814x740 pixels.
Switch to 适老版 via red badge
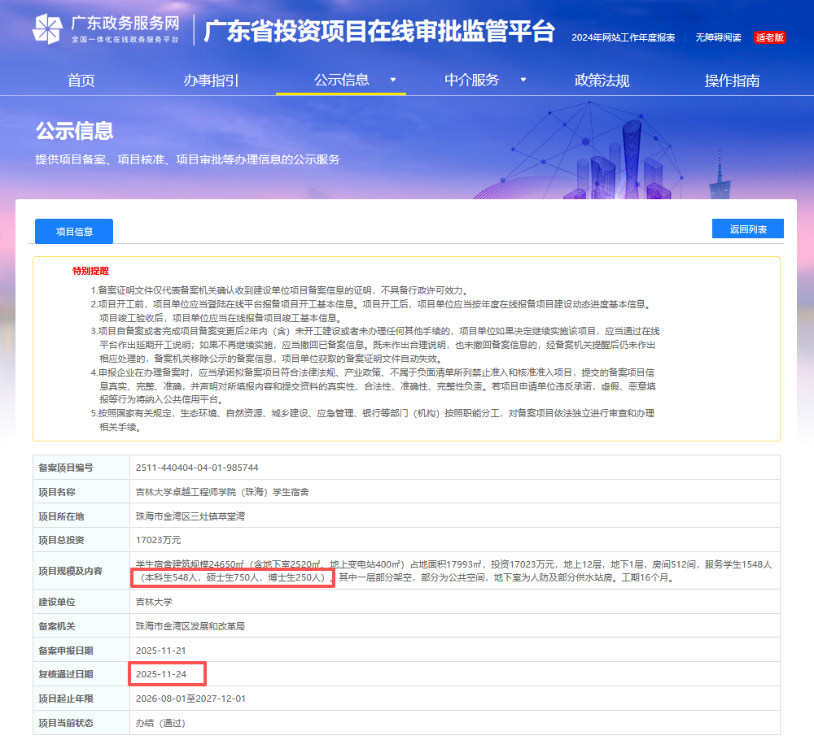coord(769,37)
